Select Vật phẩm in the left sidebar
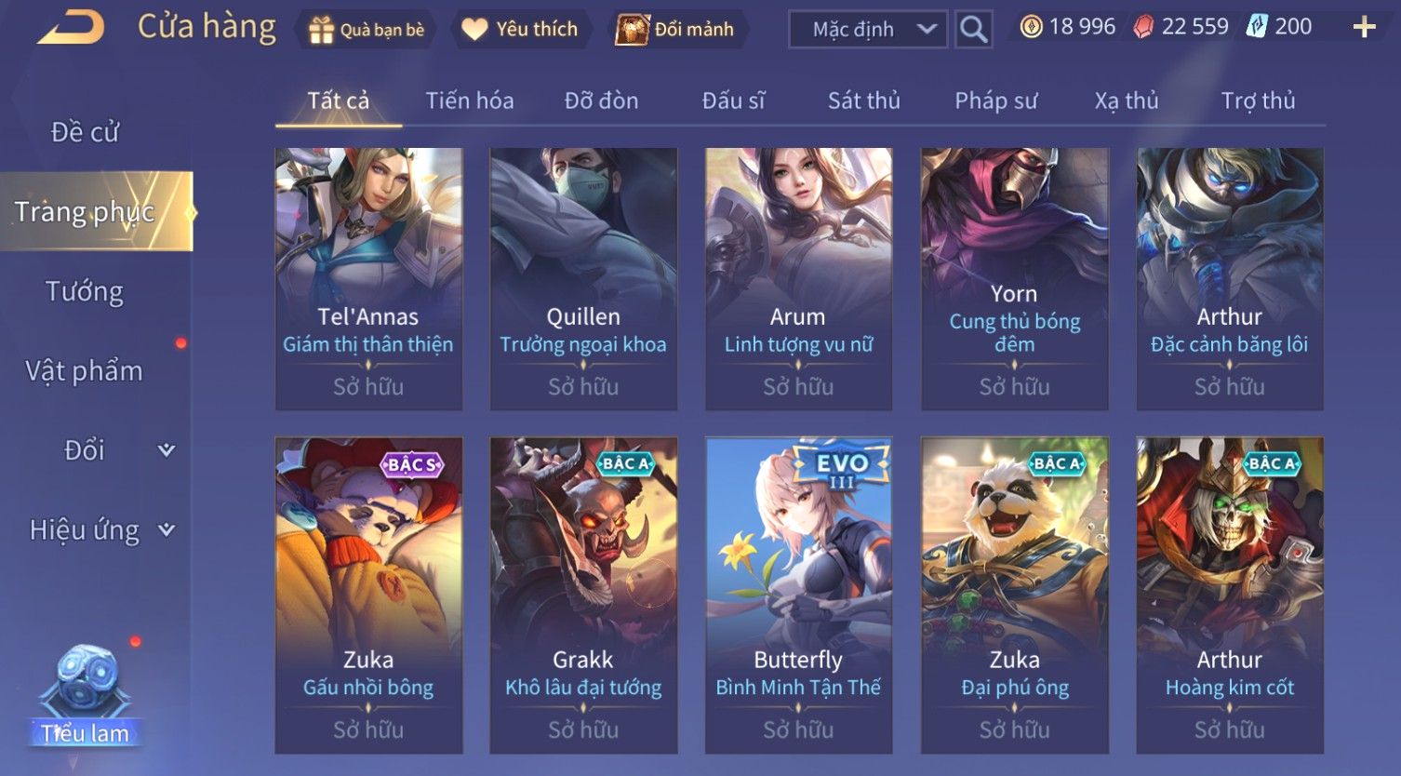The height and width of the screenshot is (776, 1401). [x=85, y=371]
